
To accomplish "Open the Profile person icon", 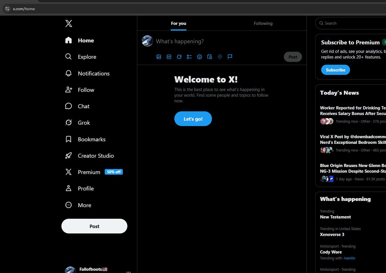I will click(x=69, y=188).
